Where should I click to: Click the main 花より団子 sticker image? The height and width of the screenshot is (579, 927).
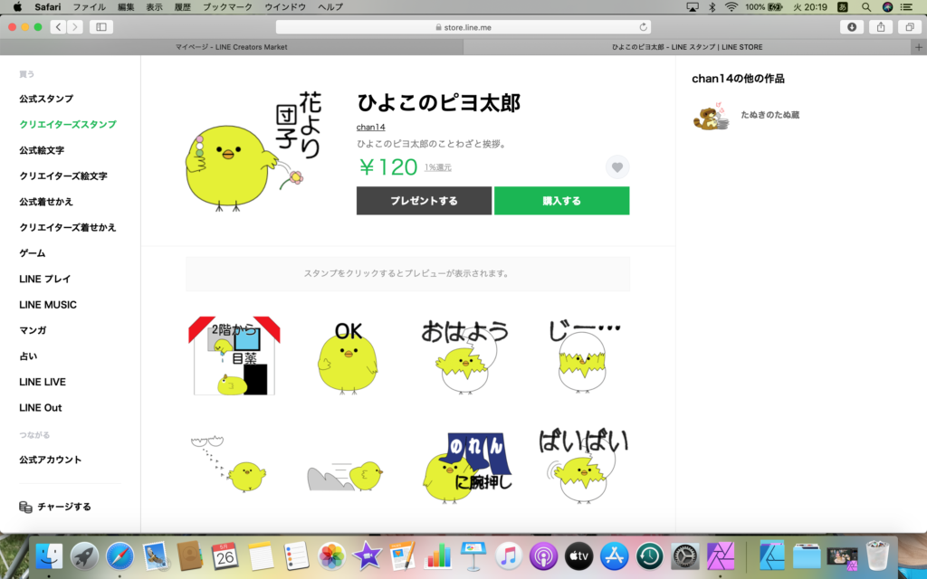point(253,151)
